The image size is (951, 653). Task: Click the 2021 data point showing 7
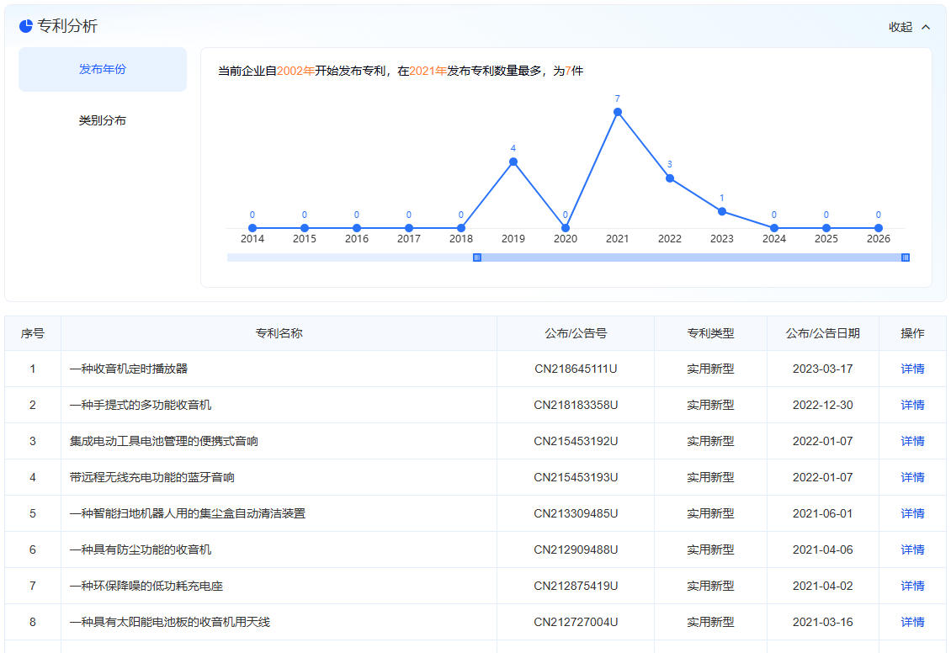tap(618, 112)
